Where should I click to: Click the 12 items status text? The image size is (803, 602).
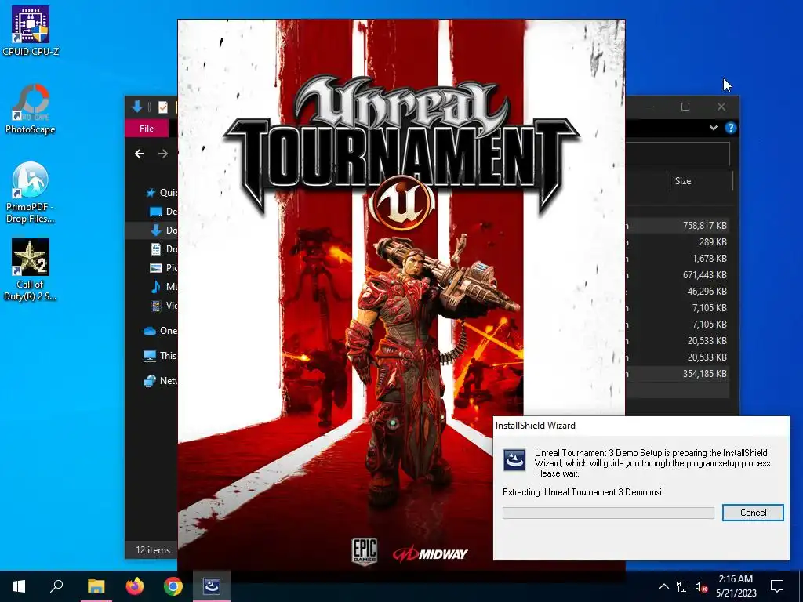coord(153,549)
